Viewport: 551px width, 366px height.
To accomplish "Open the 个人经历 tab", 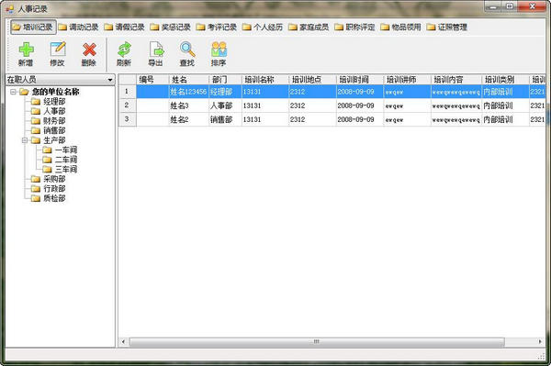I will click(x=263, y=27).
